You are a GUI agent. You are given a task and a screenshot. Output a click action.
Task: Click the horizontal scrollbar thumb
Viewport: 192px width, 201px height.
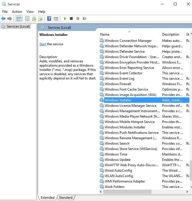127,192
